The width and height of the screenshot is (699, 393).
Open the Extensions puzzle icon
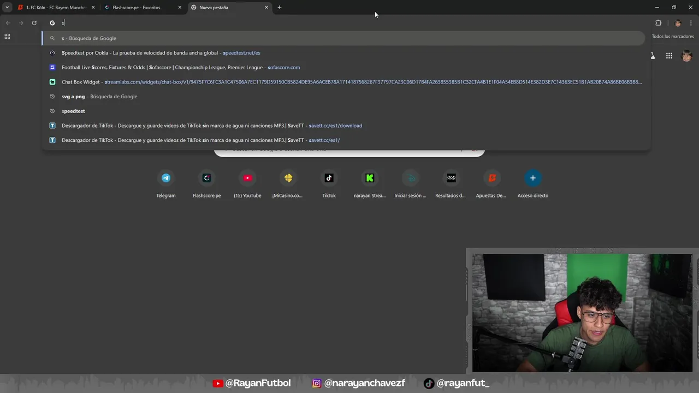(x=658, y=23)
